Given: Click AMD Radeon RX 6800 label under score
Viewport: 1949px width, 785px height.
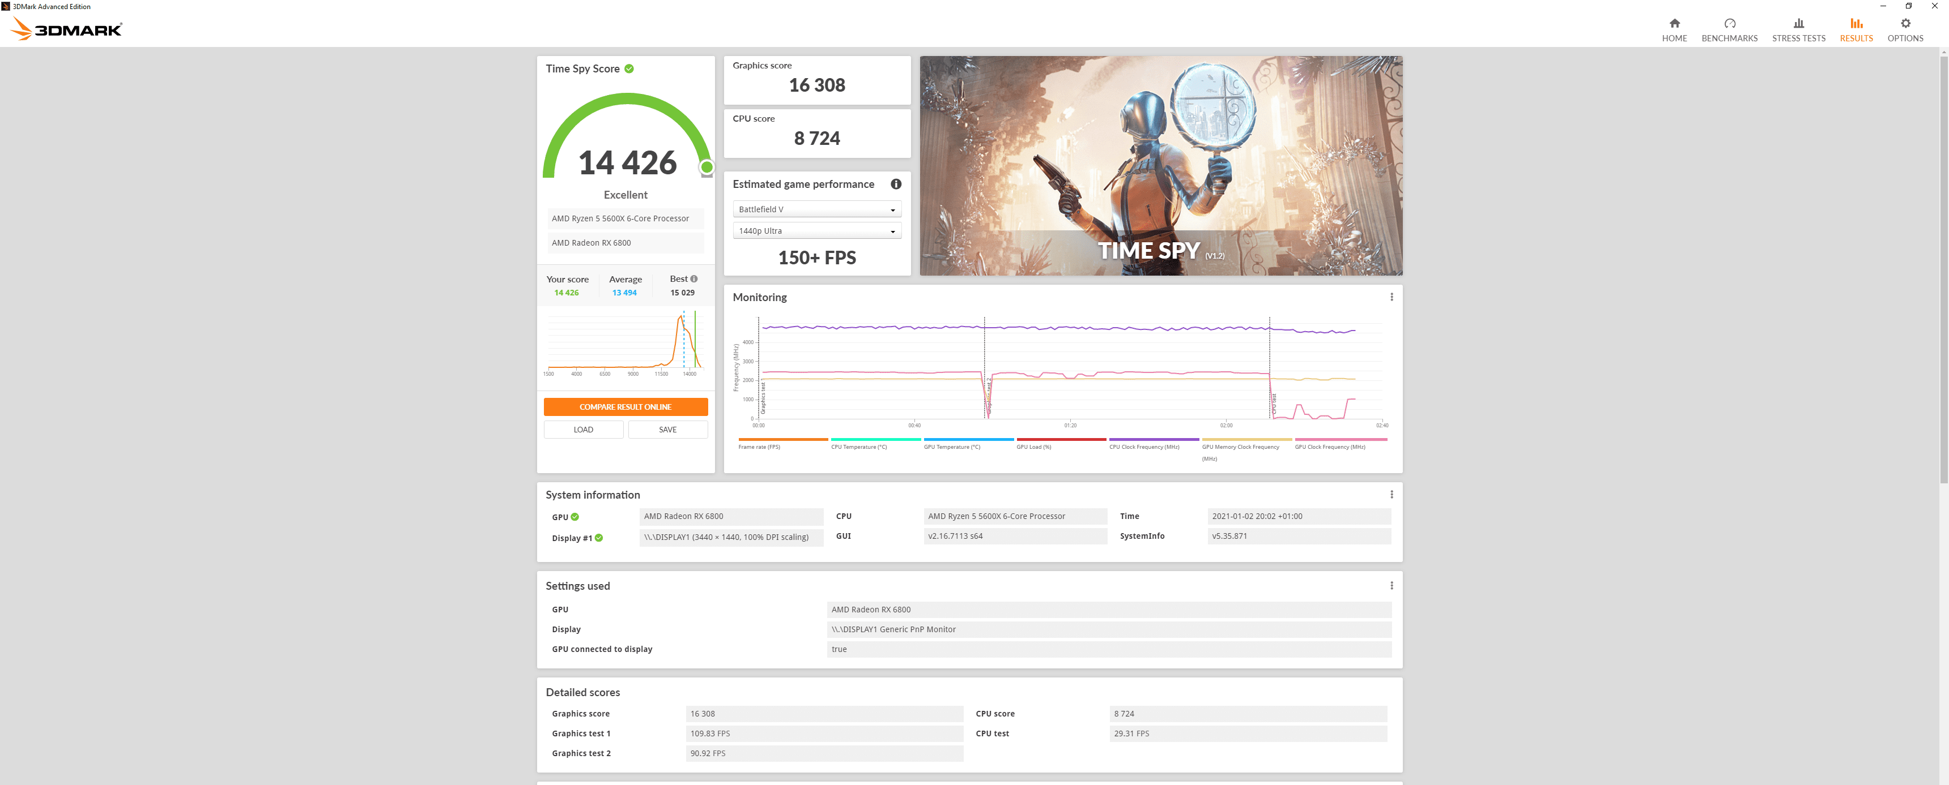Looking at the screenshot, I should click(x=625, y=243).
